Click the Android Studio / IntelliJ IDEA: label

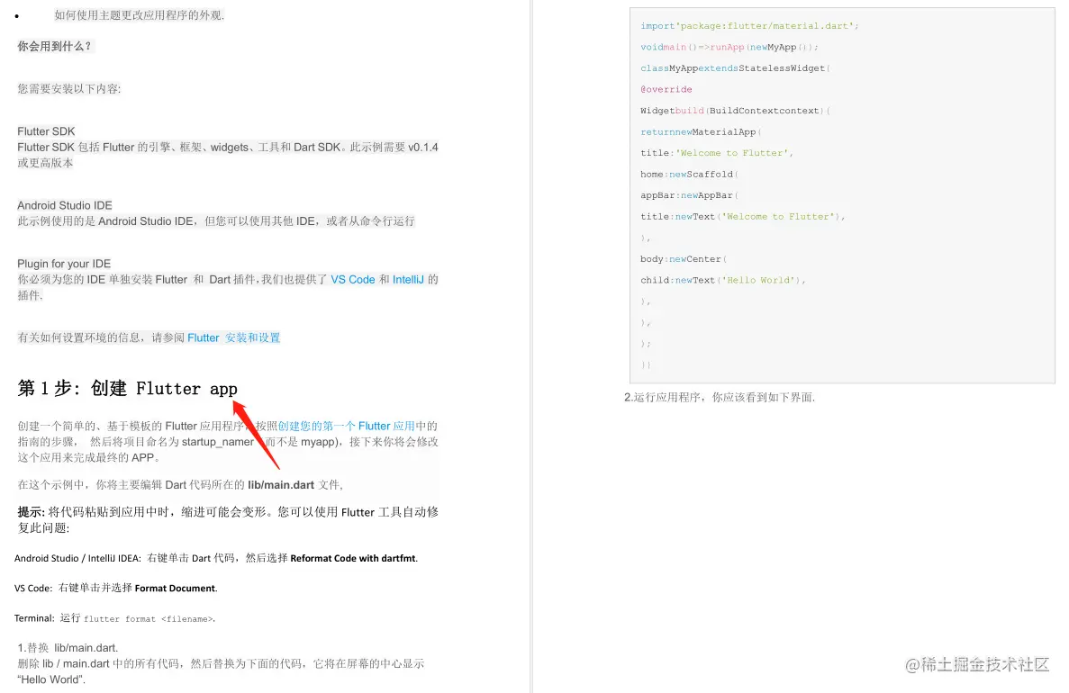click(77, 558)
